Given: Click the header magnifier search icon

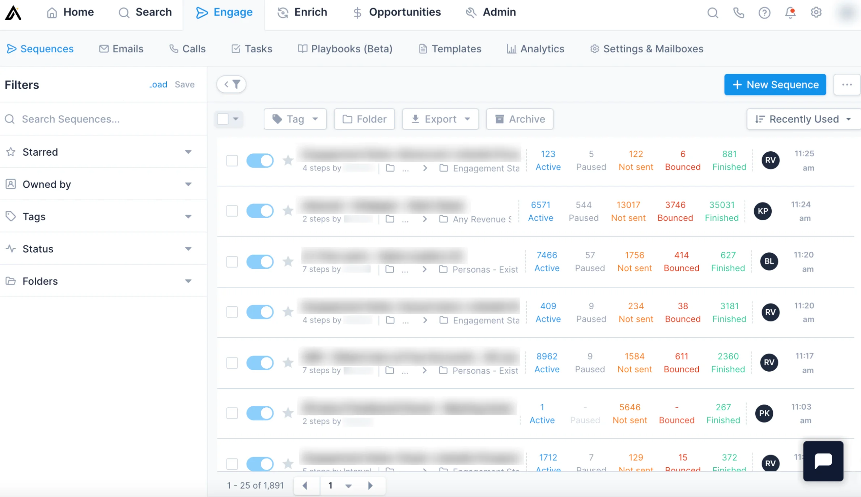Looking at the screenshot, I should pos(713,13).
